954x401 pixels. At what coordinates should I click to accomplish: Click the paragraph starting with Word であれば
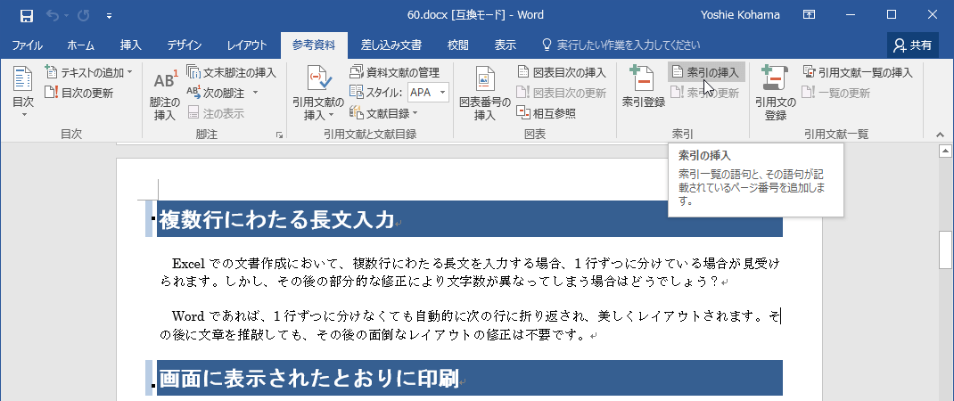[x=470, y=325]
